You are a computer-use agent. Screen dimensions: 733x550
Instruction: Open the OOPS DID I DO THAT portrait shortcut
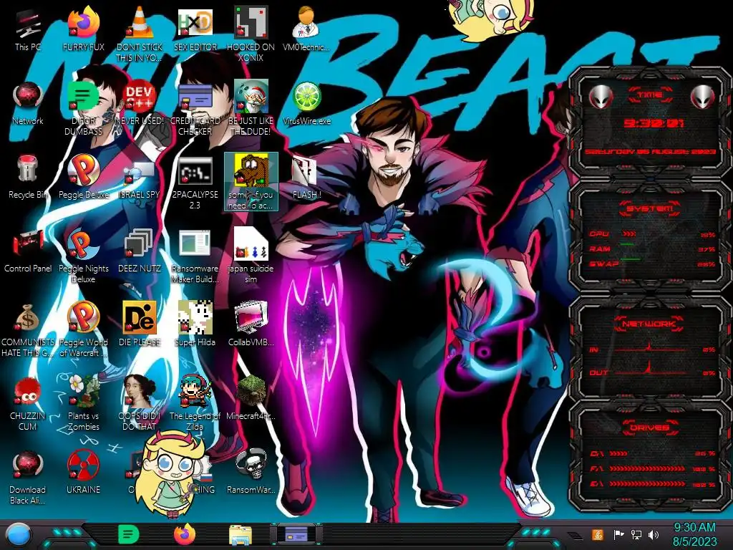pyautogui.click(x=139, y=402)
